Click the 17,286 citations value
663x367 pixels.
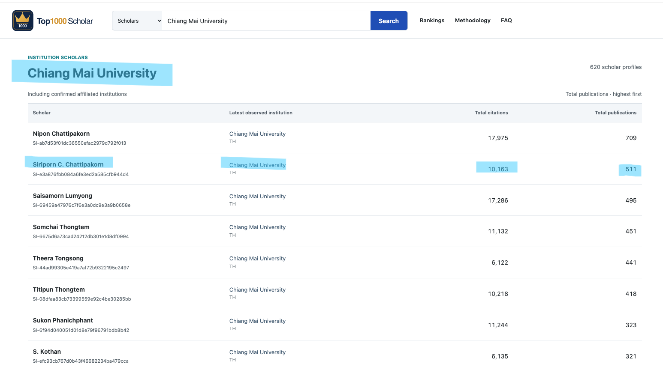(498, 200)
